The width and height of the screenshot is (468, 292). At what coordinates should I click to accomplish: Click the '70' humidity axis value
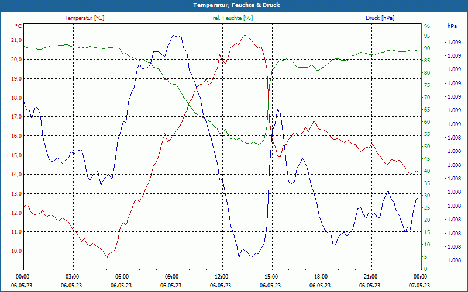point(427,98)
